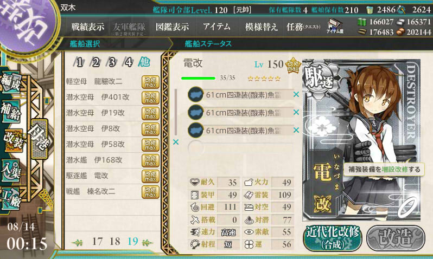
Task: Remove the first 61cm torpedo equipment
Action: click(x=296, y=95)
